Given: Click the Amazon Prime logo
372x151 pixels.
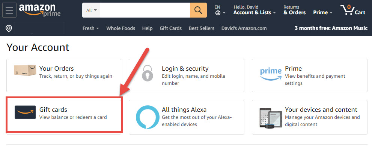Looking at the screenshot, I should click(39, 10).
